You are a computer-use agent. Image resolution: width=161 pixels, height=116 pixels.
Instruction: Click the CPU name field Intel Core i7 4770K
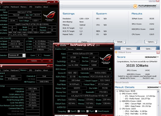25,12
